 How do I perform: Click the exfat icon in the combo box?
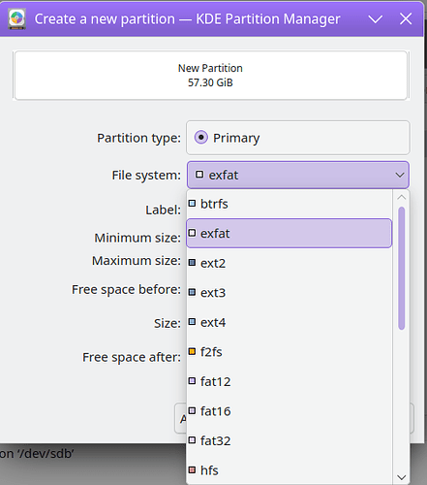click(199, 175)
